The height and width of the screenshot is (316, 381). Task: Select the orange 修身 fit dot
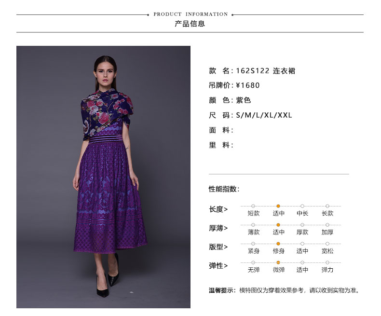coord(278,244)
